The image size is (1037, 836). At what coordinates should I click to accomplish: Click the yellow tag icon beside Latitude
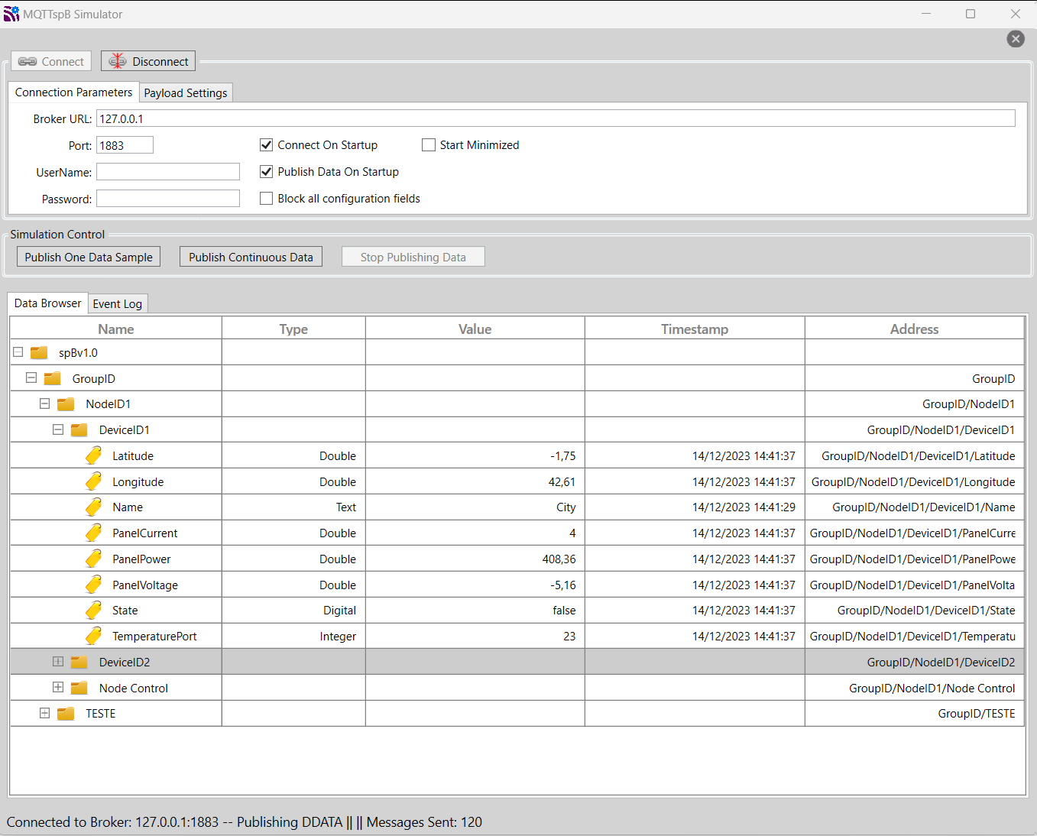point(93,455)
